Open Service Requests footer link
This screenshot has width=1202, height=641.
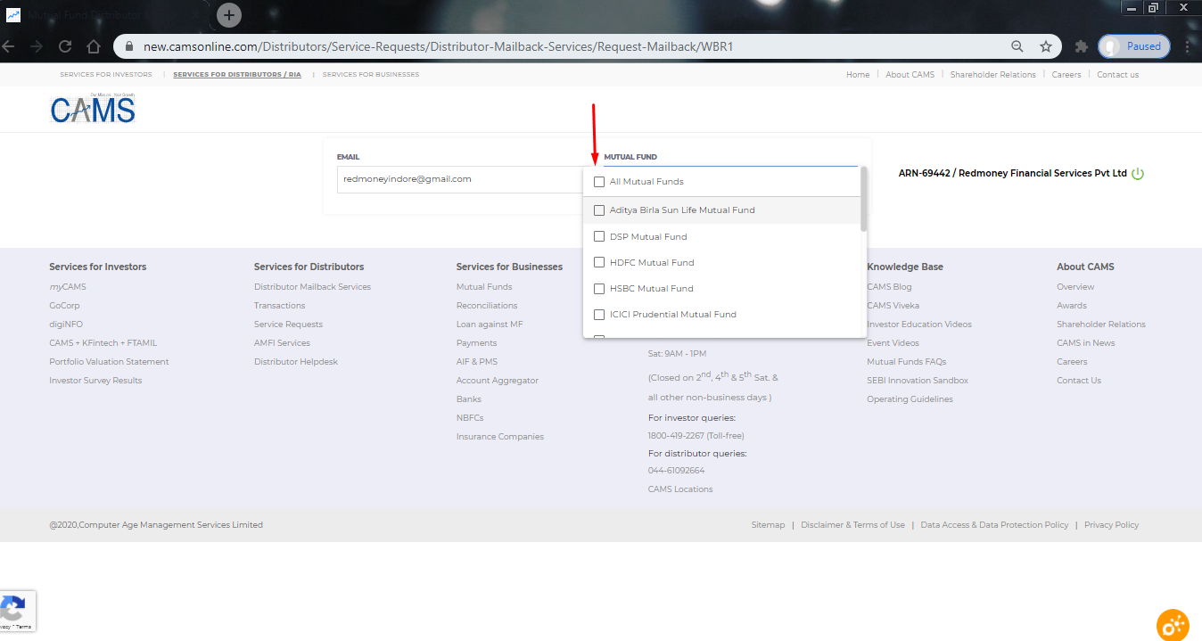pyautogui.click(x=288, y=325)
